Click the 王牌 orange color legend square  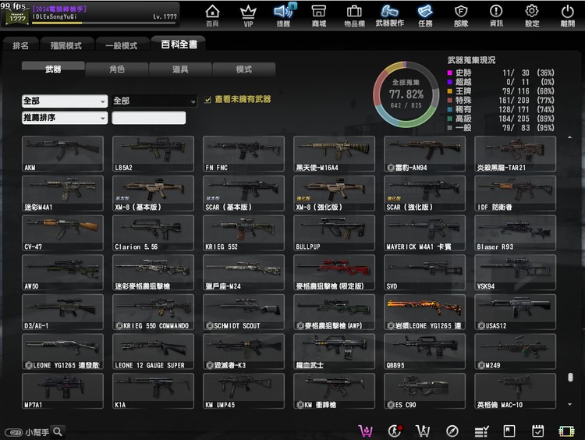pos(449,91)
